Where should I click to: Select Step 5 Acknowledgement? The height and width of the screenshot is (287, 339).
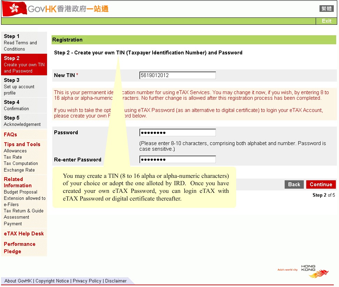(24, 121)
